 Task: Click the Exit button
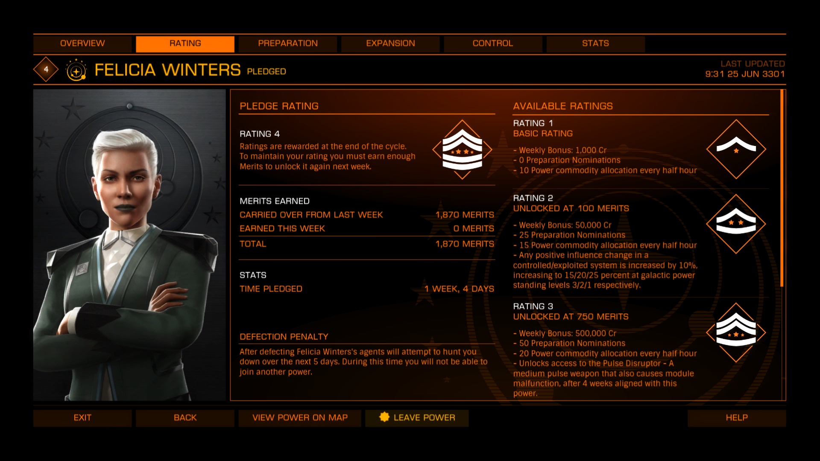pos(82,418)
